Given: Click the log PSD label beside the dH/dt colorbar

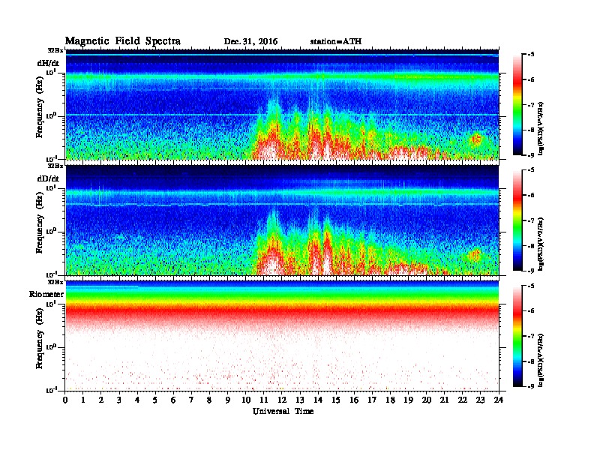Looking at the screenshot, I should [x=541, y=128].
